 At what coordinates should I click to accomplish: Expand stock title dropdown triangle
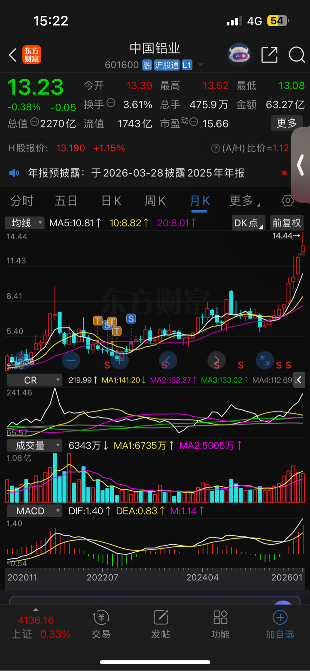(x=201, y=65)
